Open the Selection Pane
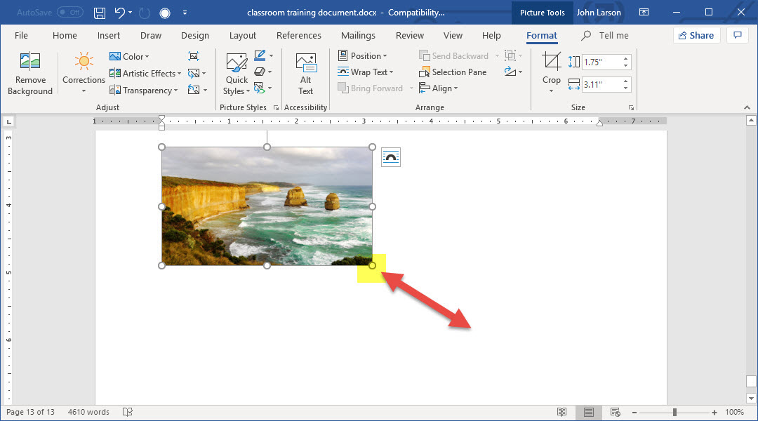Image resolution: width=758 pixels, height=421 pixels. pyautogui.click(x=453, y=72)
